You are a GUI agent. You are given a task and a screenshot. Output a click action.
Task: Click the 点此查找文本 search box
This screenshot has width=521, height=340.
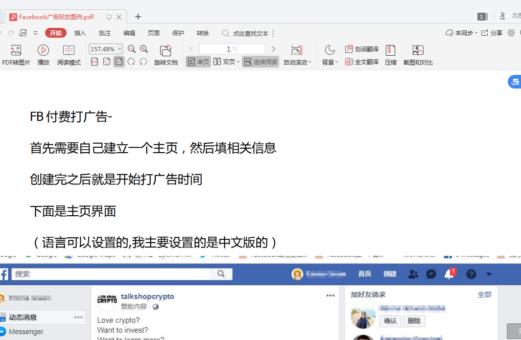tap(245, 33)
